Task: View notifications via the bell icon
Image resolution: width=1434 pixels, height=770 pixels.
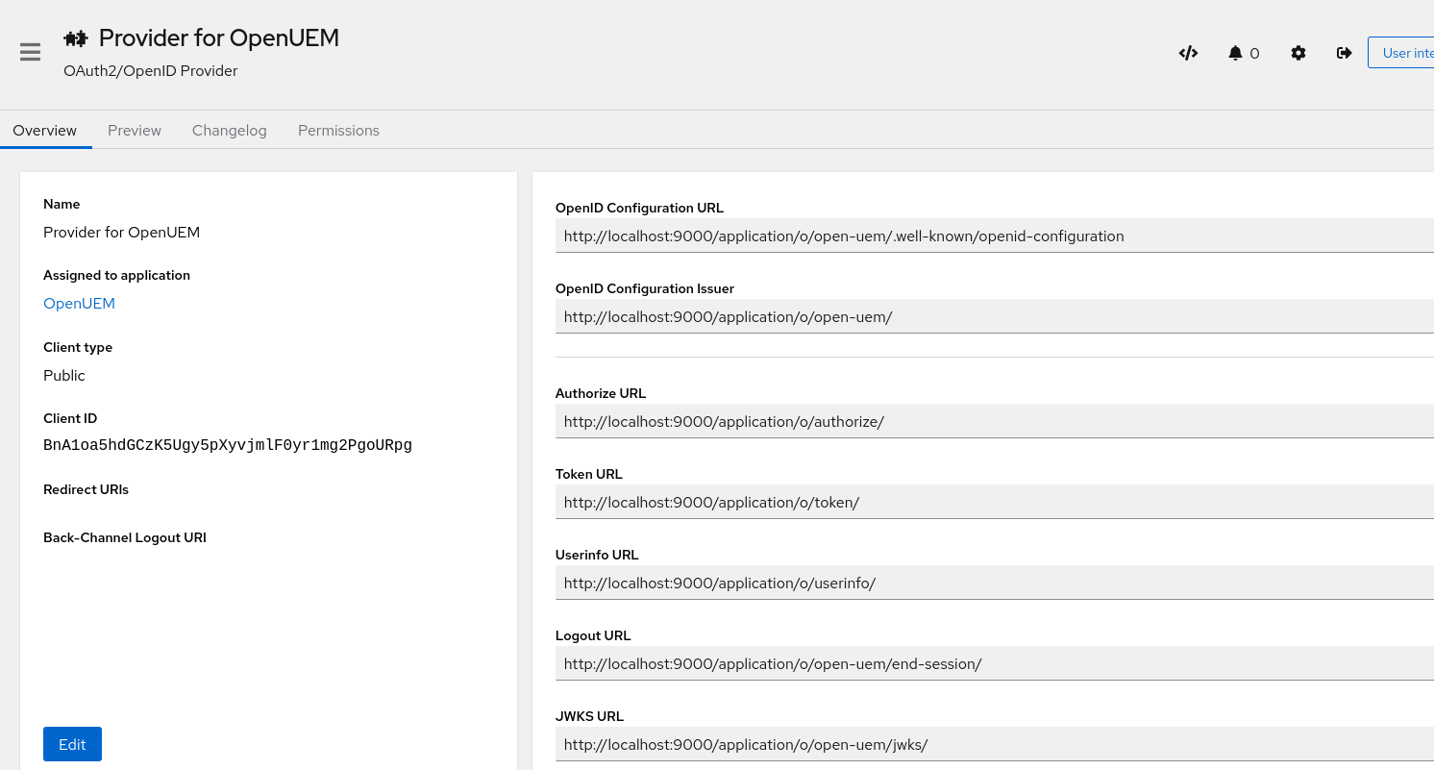Action: coord(1237,53)
